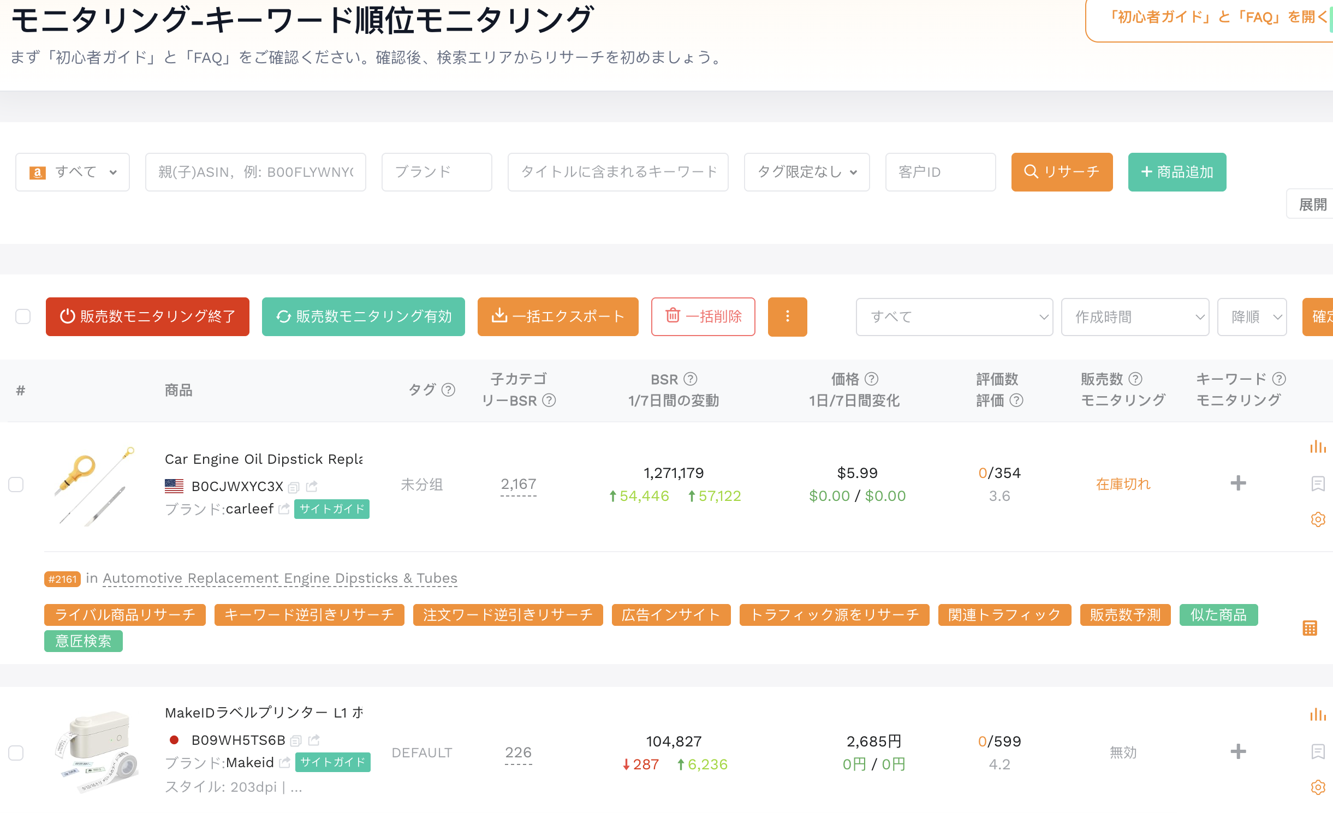Open help icon next to BSR column header
This screenshot has width=1333, height=813.
(x=691, y=379)
